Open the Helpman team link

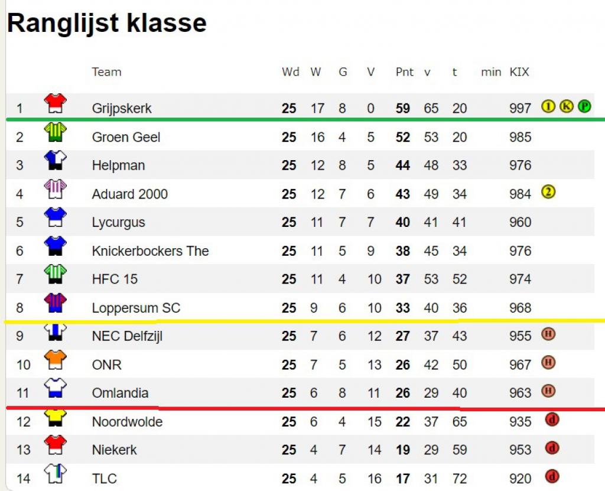118,165
